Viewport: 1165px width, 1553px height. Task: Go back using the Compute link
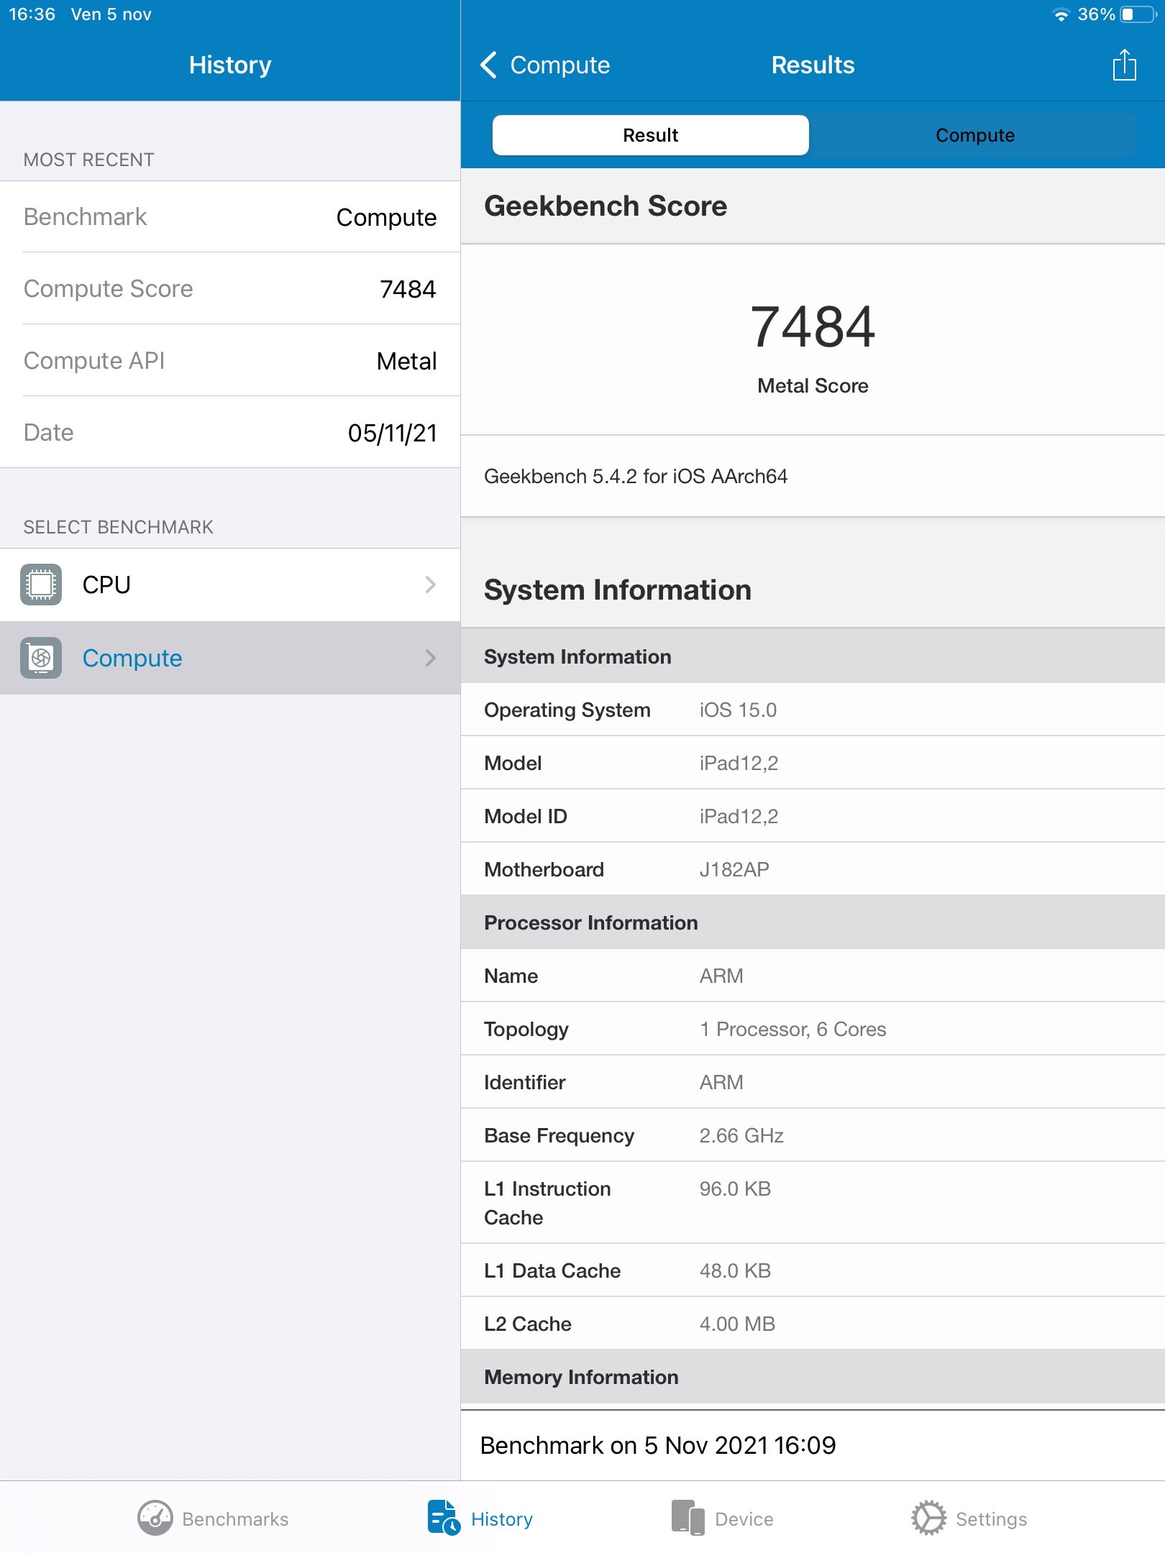pos(559,65)
